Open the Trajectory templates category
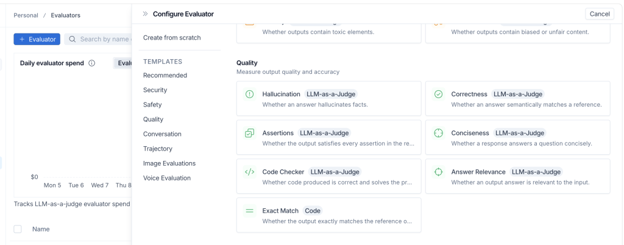624x245 pixels. [x=158, y=149]
